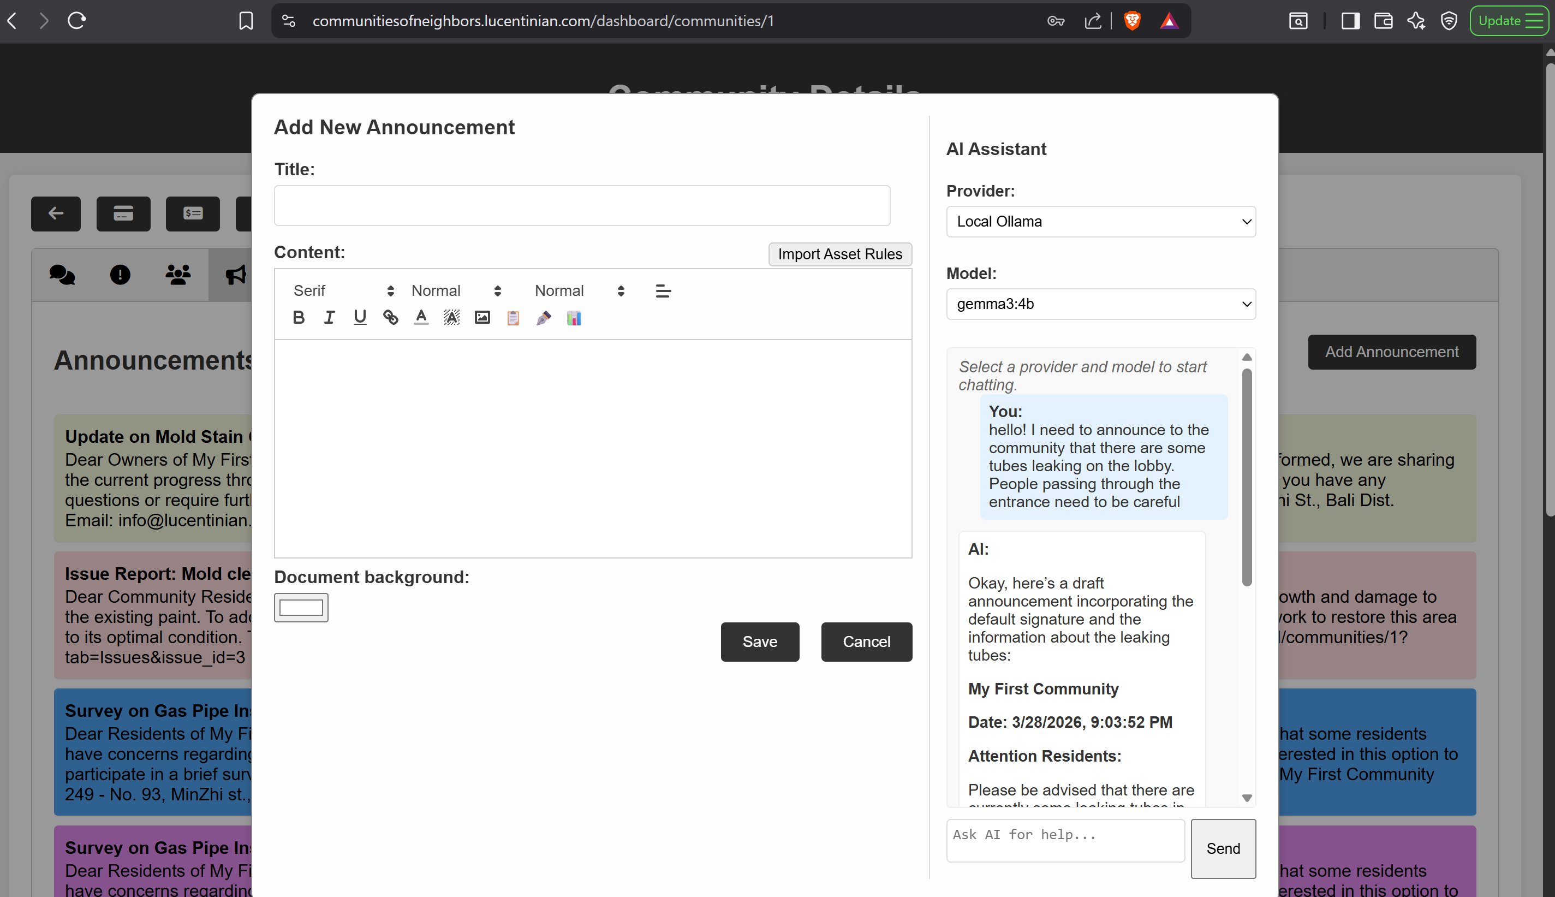Open the Document background color swatch
This screenshot has width=1555, height=897.
(301, 608)
